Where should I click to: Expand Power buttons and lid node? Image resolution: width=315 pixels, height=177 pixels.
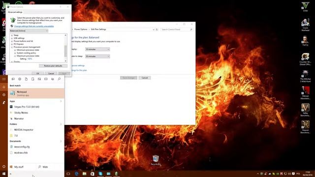[12, 41]
